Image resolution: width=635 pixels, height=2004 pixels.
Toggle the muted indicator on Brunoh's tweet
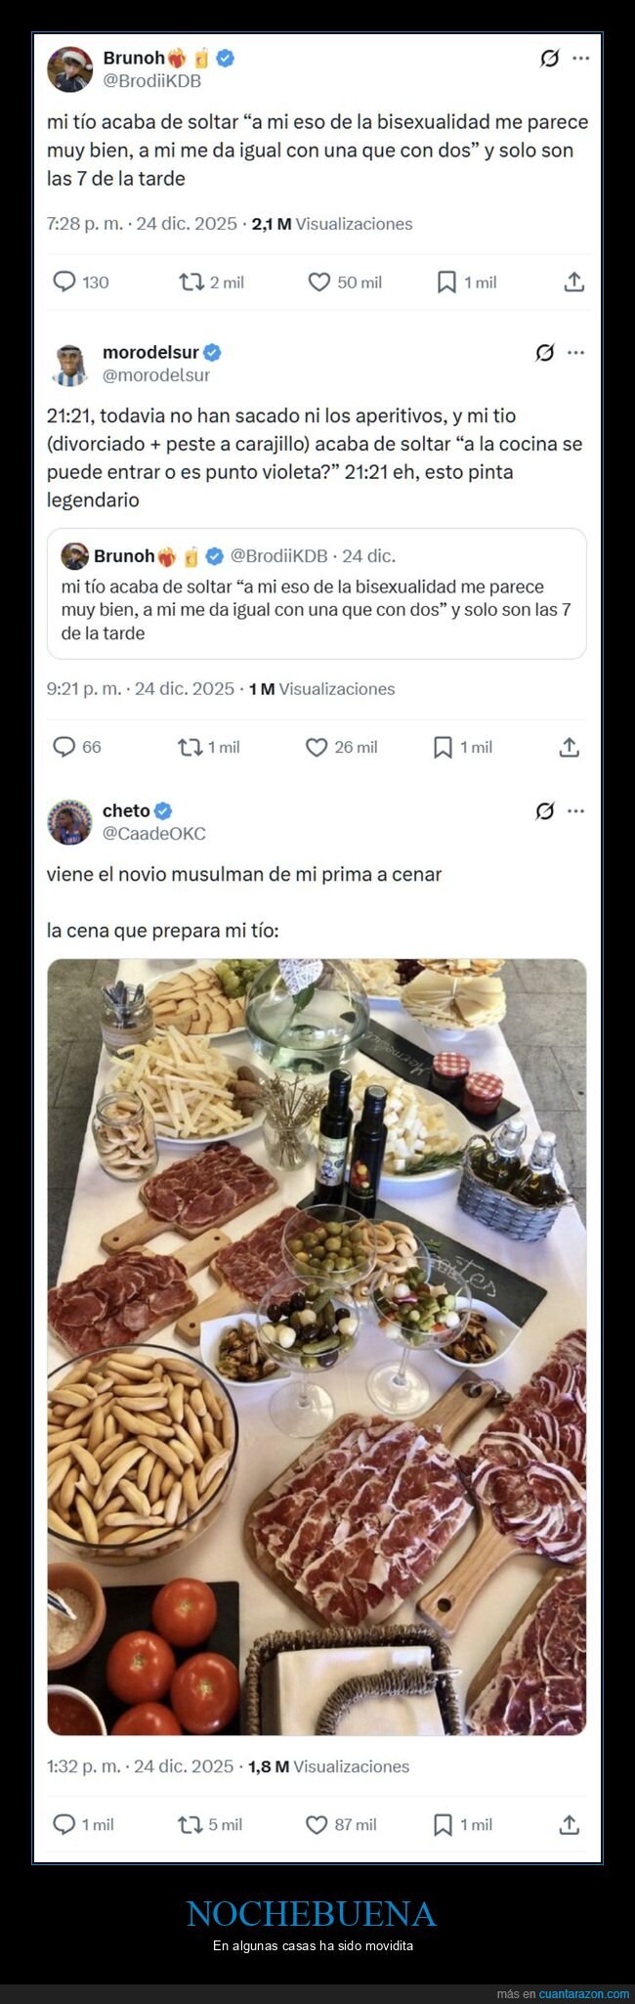pos(546,58)
